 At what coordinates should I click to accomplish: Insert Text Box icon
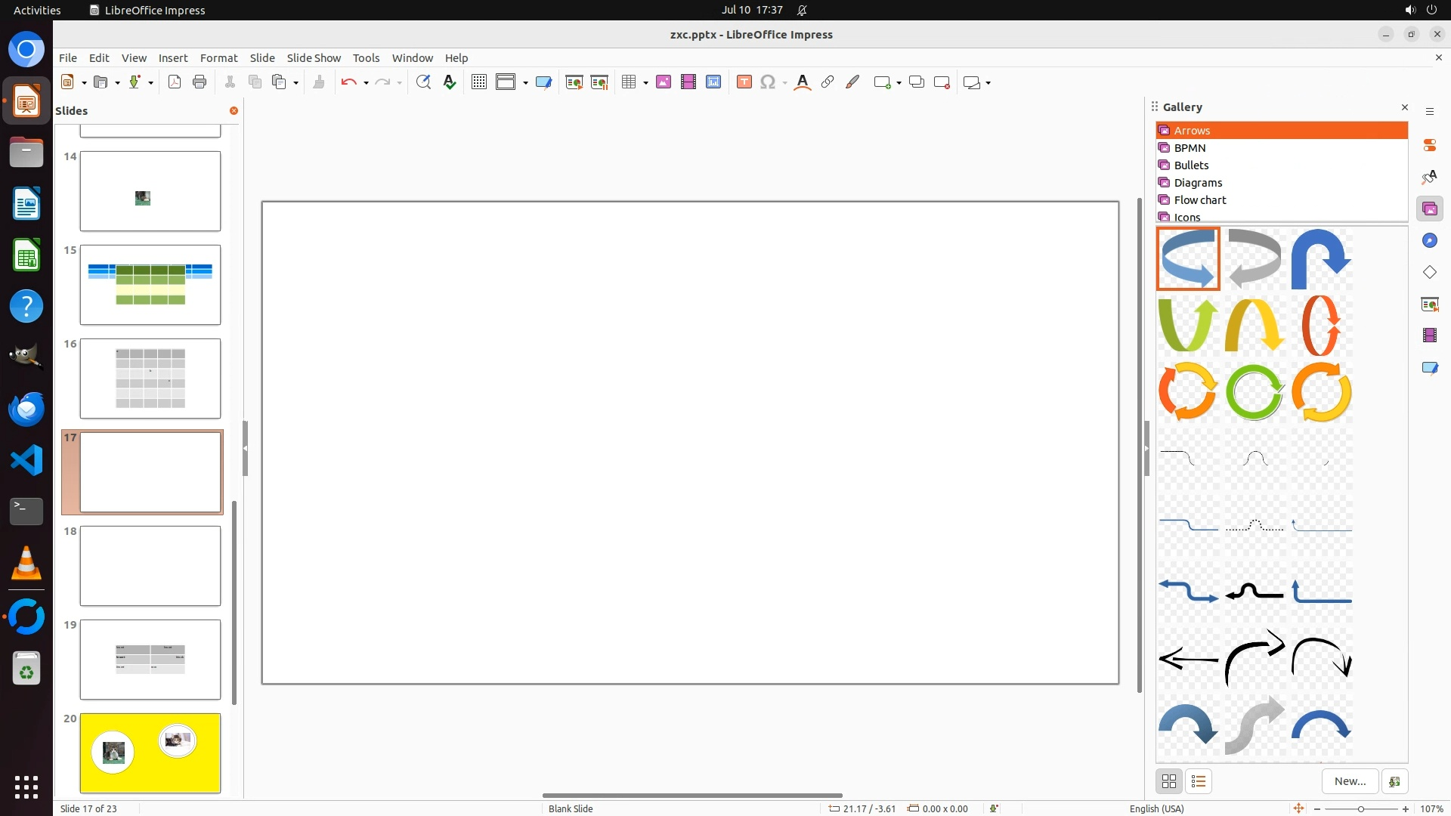[744, 82]
